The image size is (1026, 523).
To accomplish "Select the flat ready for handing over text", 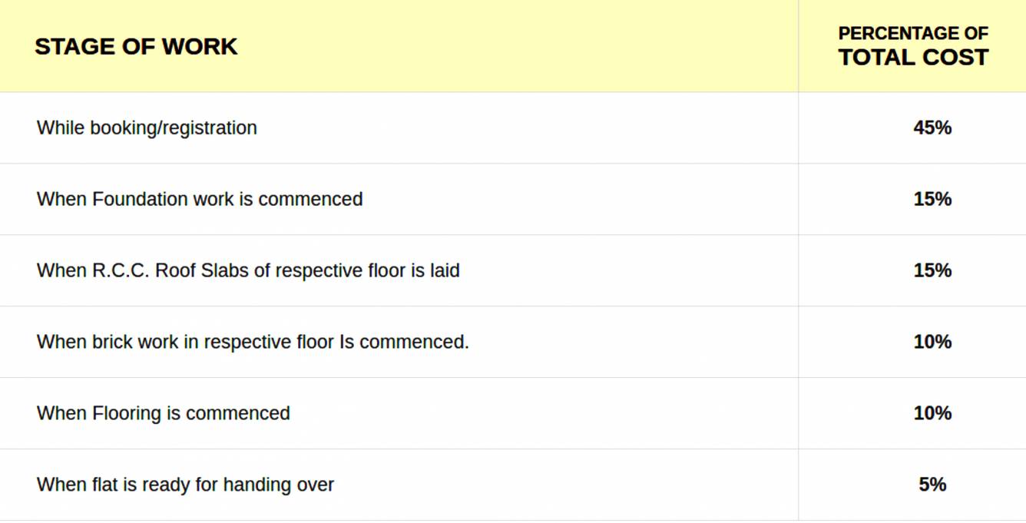I will pos(185,485).
